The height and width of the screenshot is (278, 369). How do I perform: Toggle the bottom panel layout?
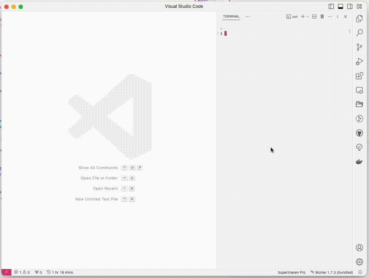[340, 6]
